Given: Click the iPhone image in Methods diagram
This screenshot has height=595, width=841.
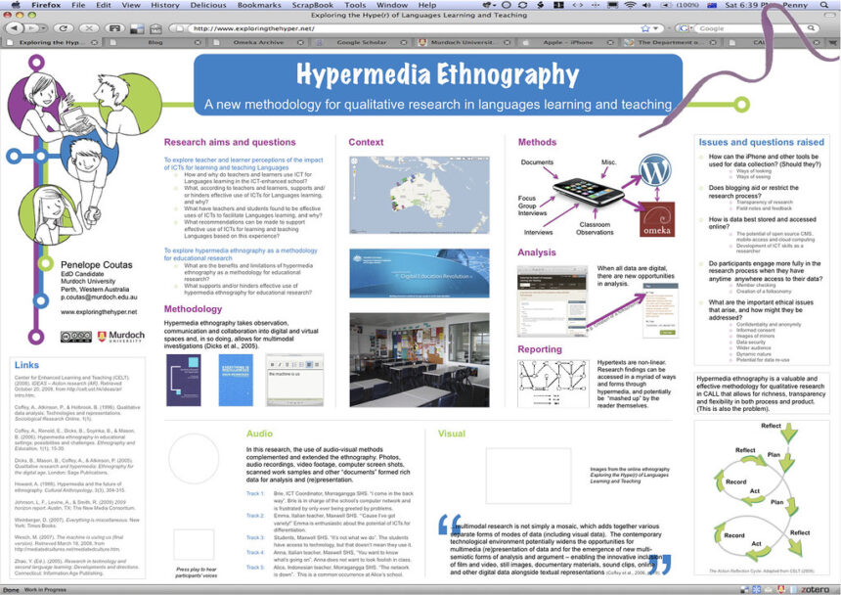Looking at the screenshot, I should (589, 192).
